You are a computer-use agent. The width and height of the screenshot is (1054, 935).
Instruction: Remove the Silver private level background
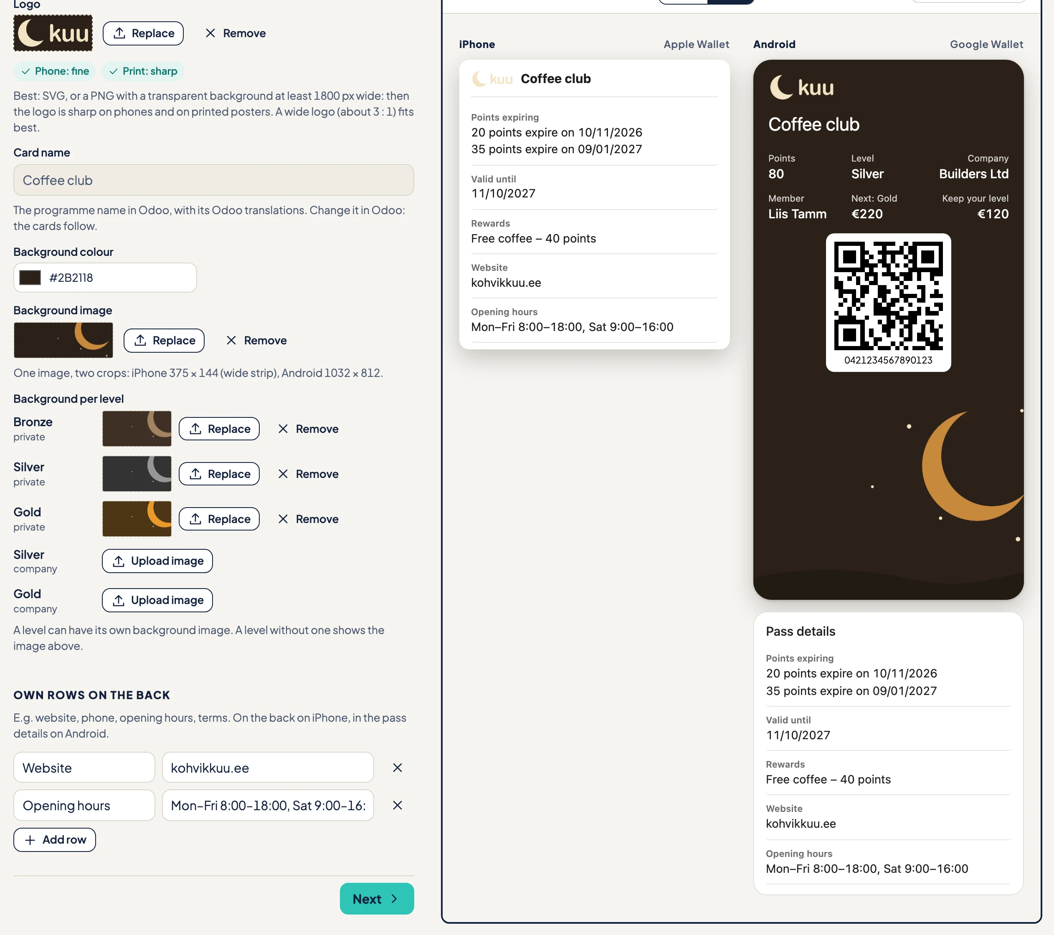308,474
